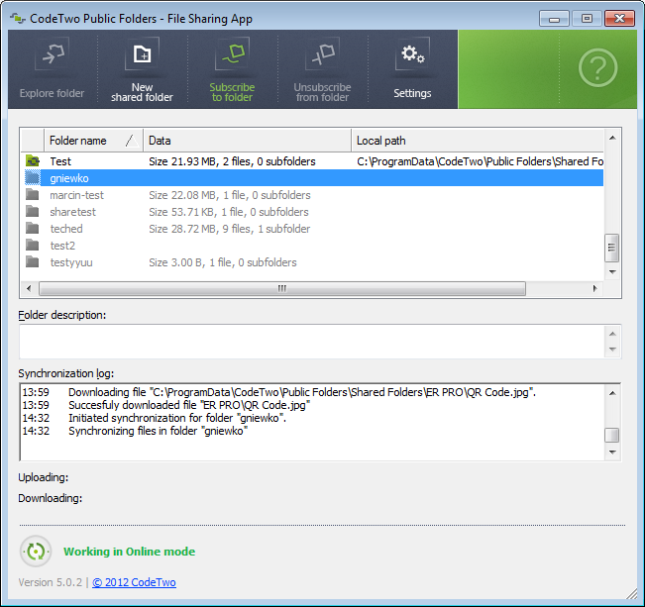Select the test2 folder name
The image size is (645, 607).
62,246
